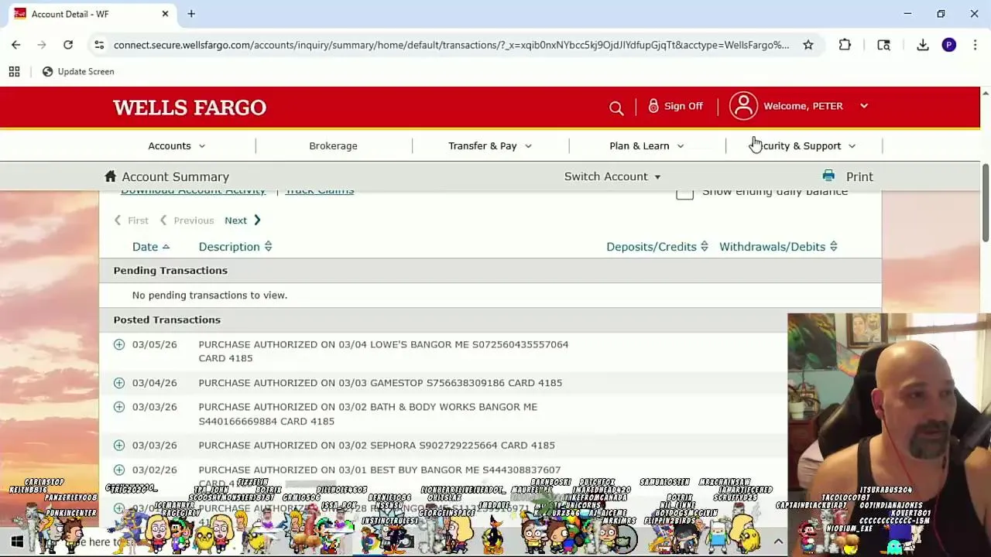This screenshot has height=557, width=991.
Task: Click the browser profile avatar P
Action: pos(949,45)
